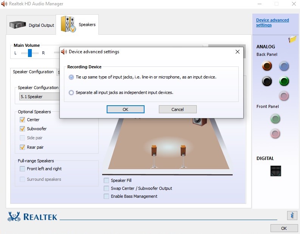Open the 5.1 Speaker configuration dropdown
The image size is (300, 234).
tap(39, 97)
